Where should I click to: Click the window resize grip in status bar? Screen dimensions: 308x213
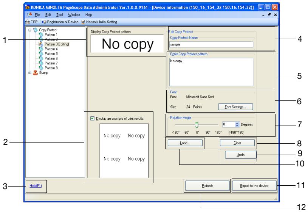(x=275, y=198)
